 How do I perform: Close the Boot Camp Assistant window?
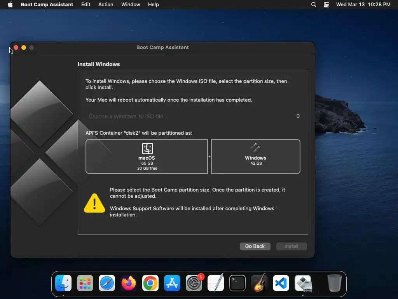point(16,47)
